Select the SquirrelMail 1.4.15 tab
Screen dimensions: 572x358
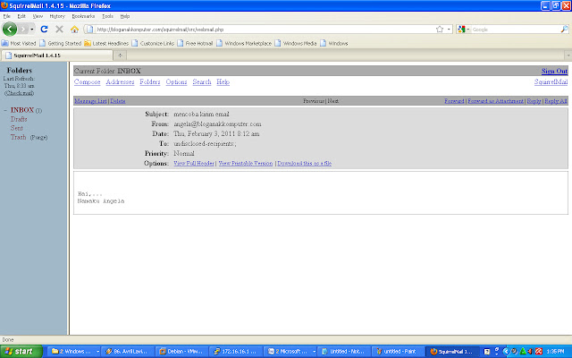[57, 55]
